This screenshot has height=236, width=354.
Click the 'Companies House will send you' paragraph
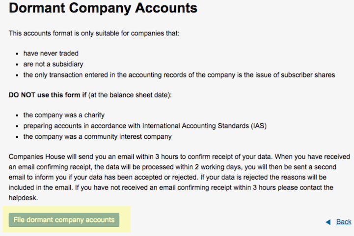coord(179,177)
